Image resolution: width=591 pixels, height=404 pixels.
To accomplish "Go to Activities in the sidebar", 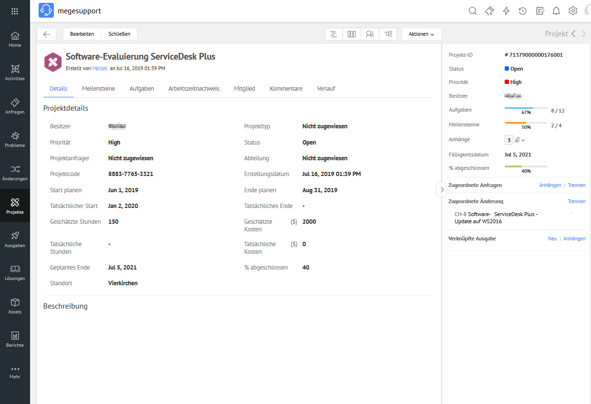I will [15, 73].
